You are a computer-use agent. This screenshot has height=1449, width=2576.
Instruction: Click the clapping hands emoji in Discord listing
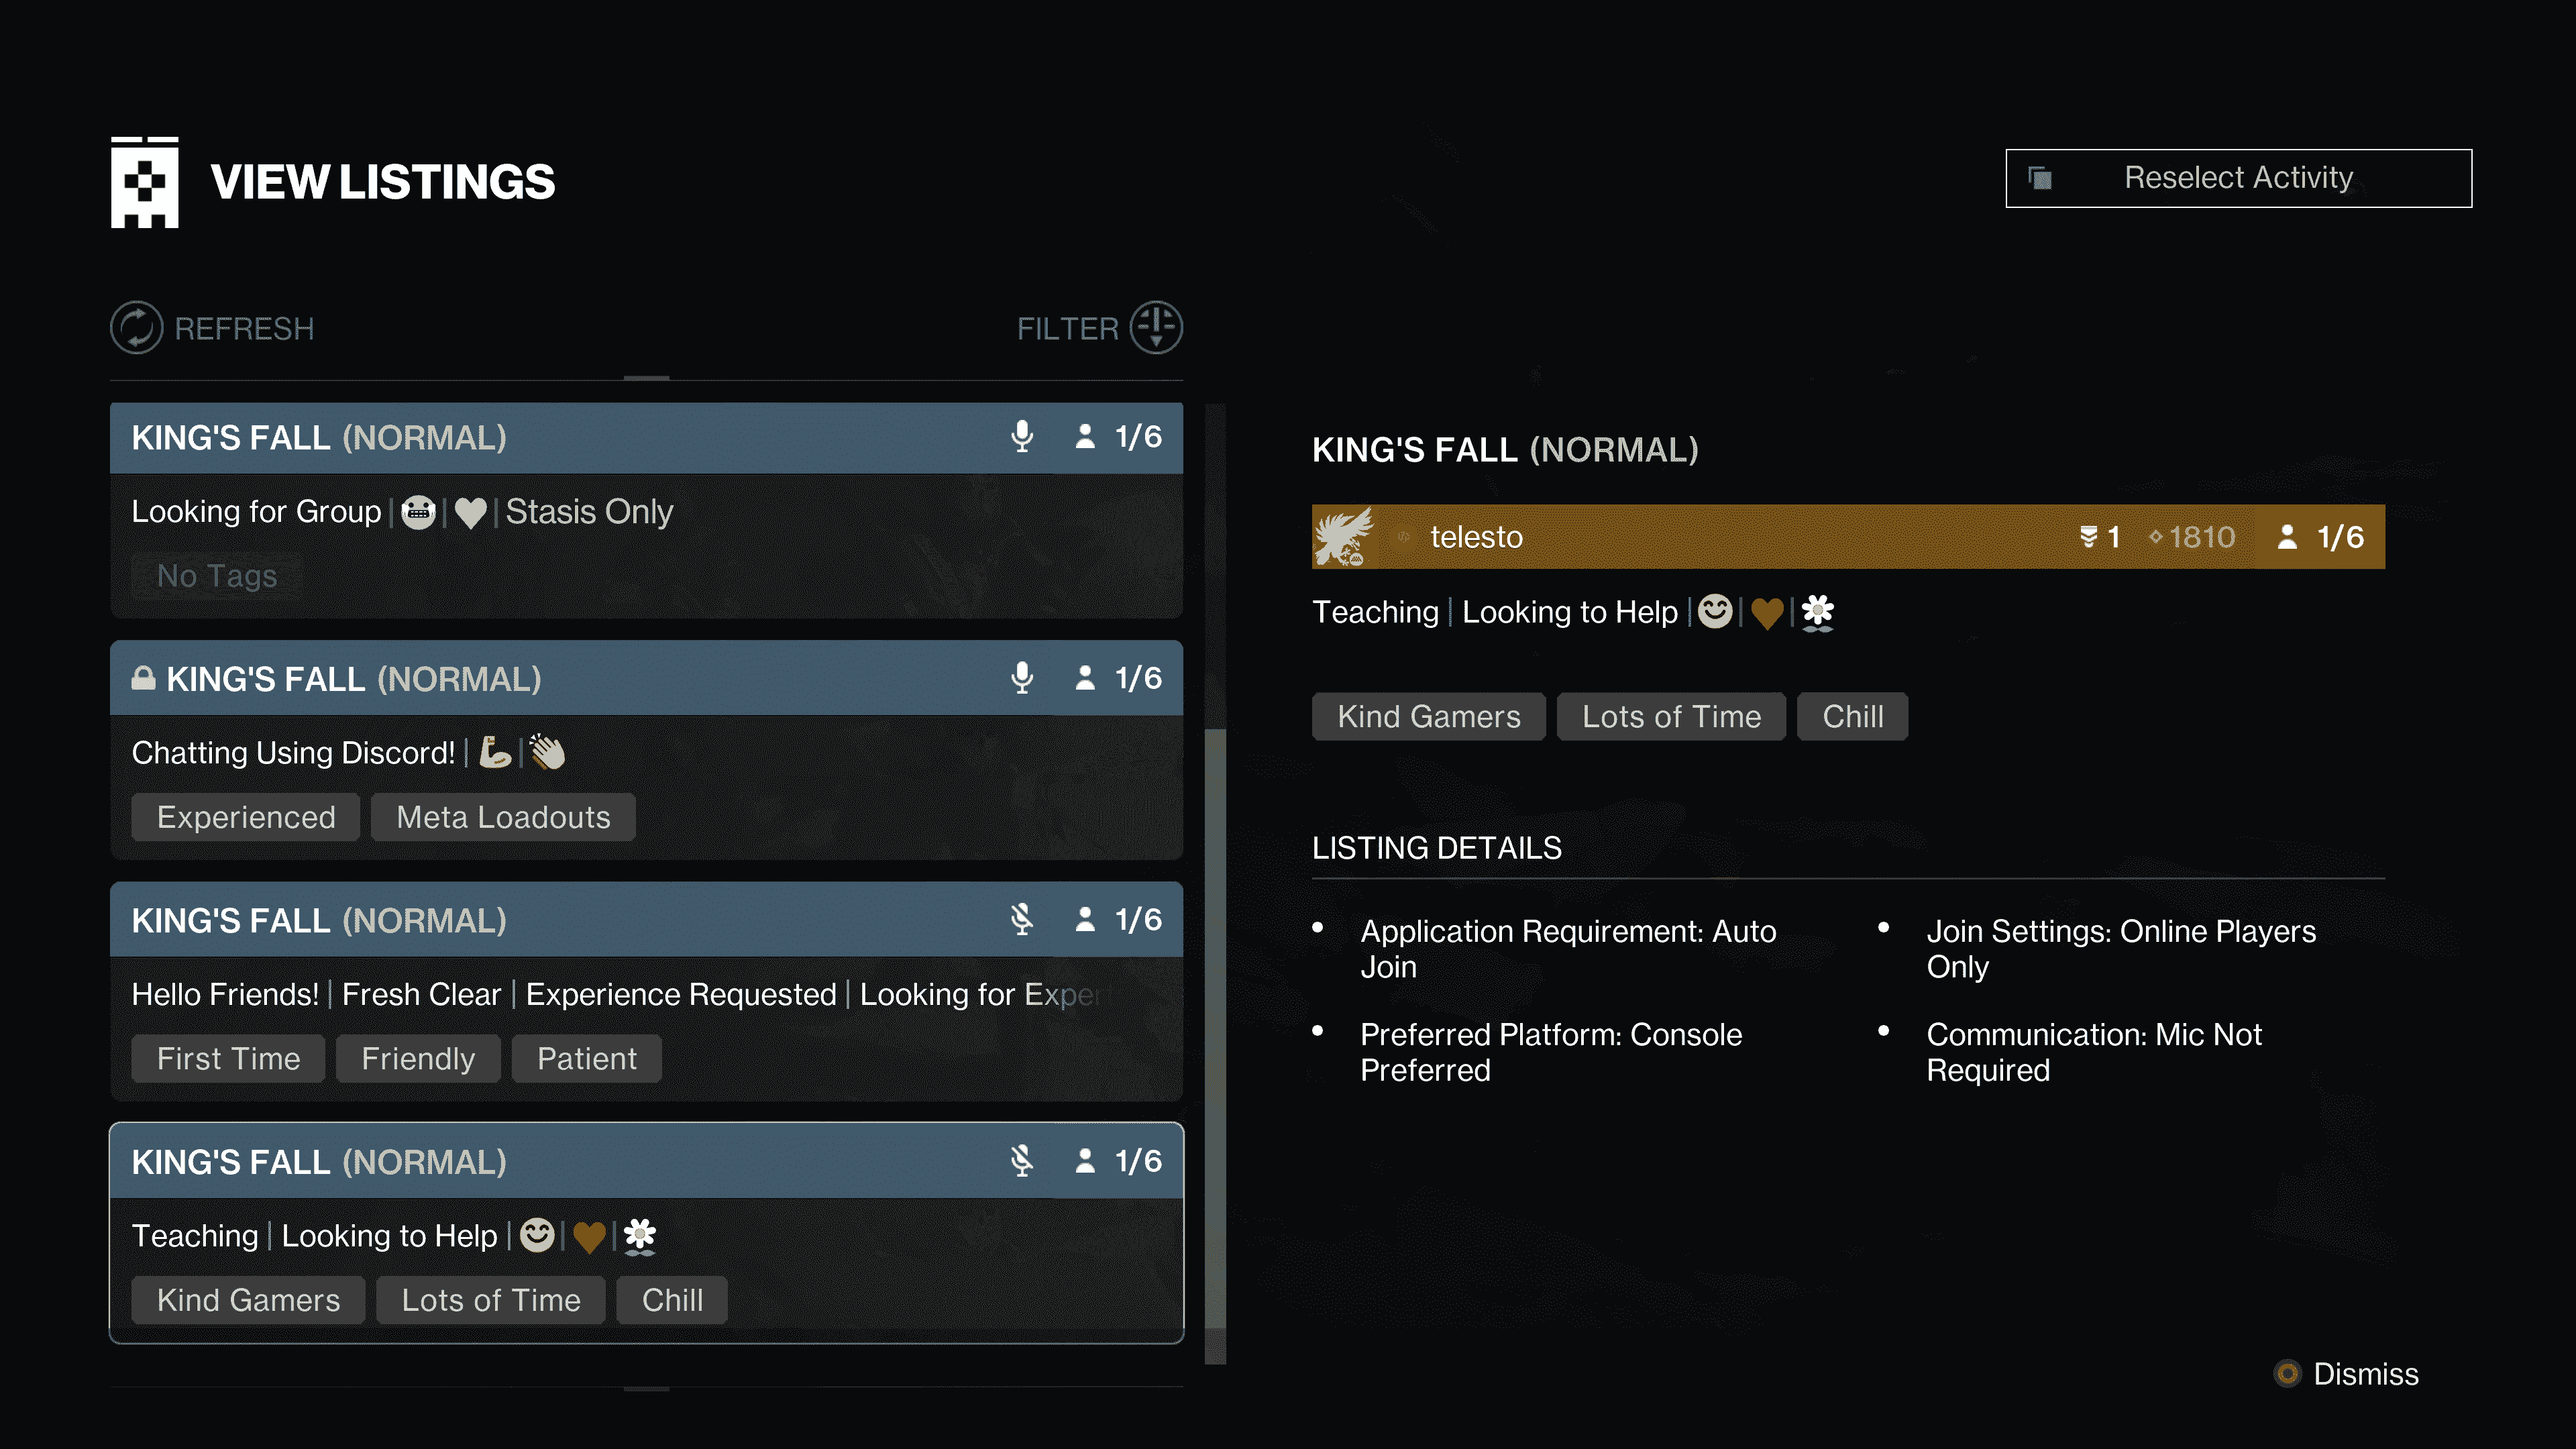pyautogui.click(x=548, y=752)
